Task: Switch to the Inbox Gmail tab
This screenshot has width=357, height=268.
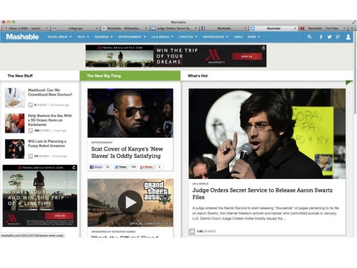Action: pyautogui.click(x=26, y=29)
